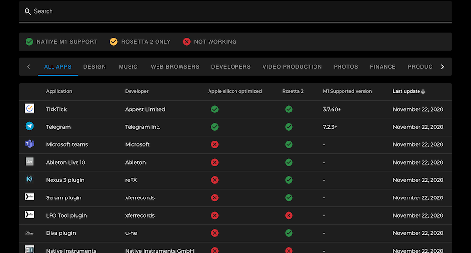471x253 pixels.
Task: Click Ableton Live 10's Rosetta 2 green check
Action: coord(288,163)
